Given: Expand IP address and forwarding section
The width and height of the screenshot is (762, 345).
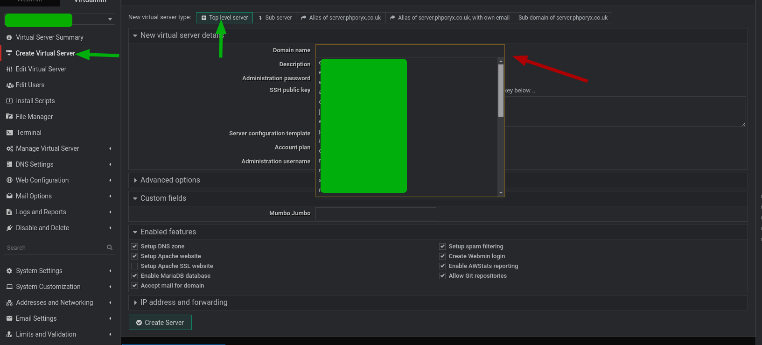Looking at the screenshot, I should tap(183, 303).
